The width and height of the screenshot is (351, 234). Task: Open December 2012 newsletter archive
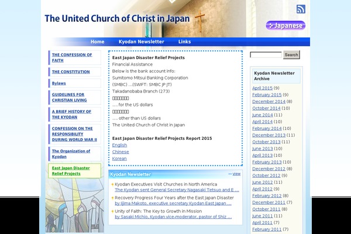[269, 168]
